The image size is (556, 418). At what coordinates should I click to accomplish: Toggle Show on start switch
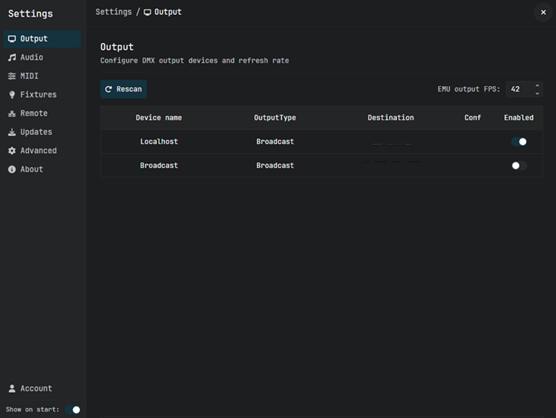point(73,410)
